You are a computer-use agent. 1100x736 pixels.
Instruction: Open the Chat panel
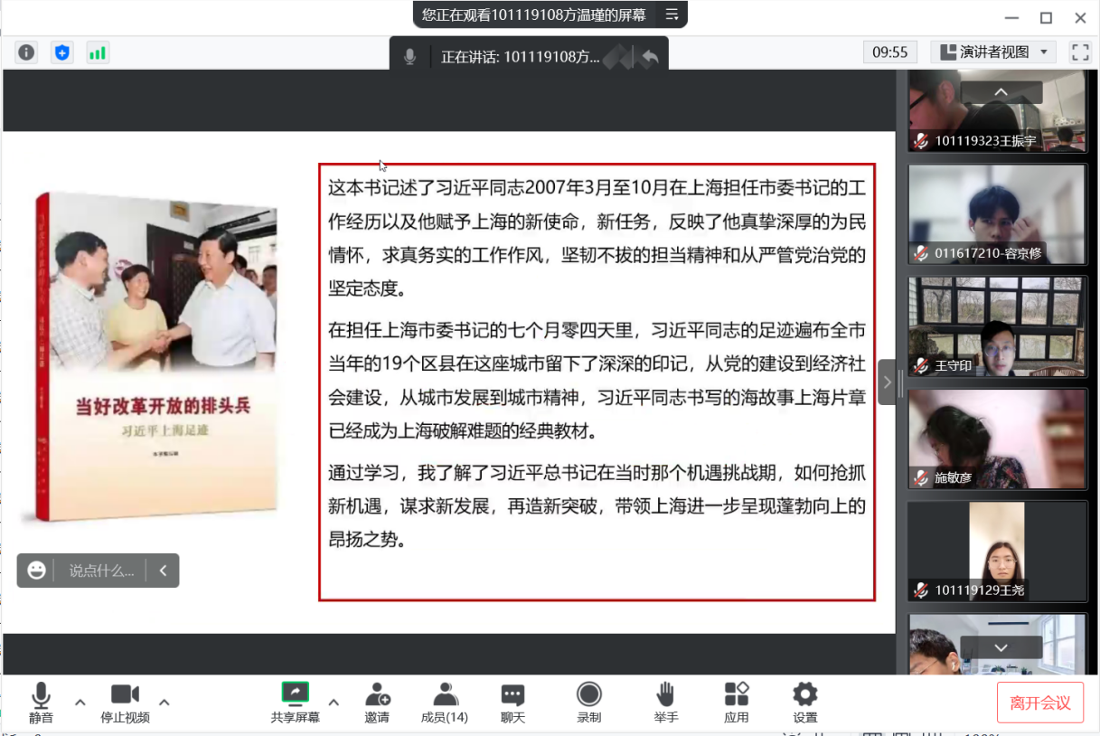click(x=512, y=703)
